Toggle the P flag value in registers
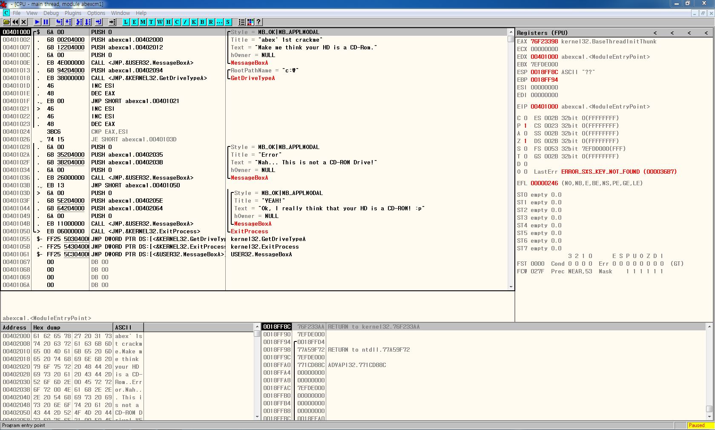The height and width of the screenshot is (430, 715). 525,126
